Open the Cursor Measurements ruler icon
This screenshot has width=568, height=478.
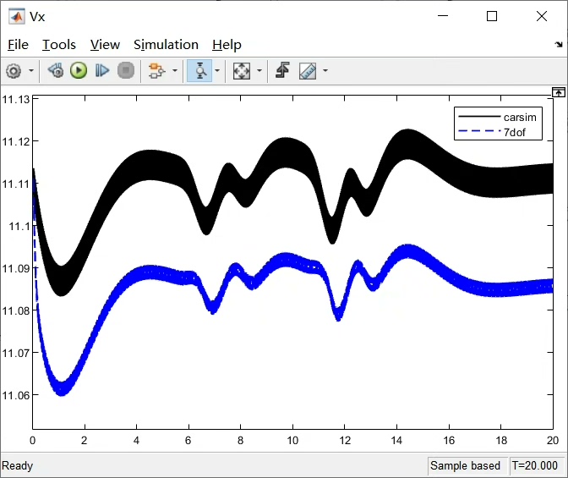pyautogui.click(x=308, y=71)
